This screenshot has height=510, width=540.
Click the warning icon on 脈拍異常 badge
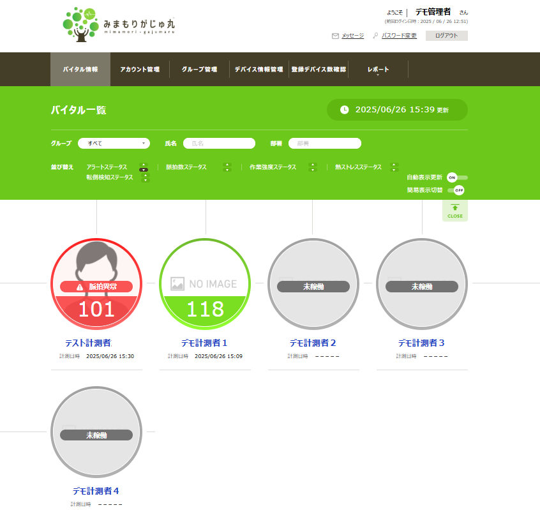click(x=80, y=287)
